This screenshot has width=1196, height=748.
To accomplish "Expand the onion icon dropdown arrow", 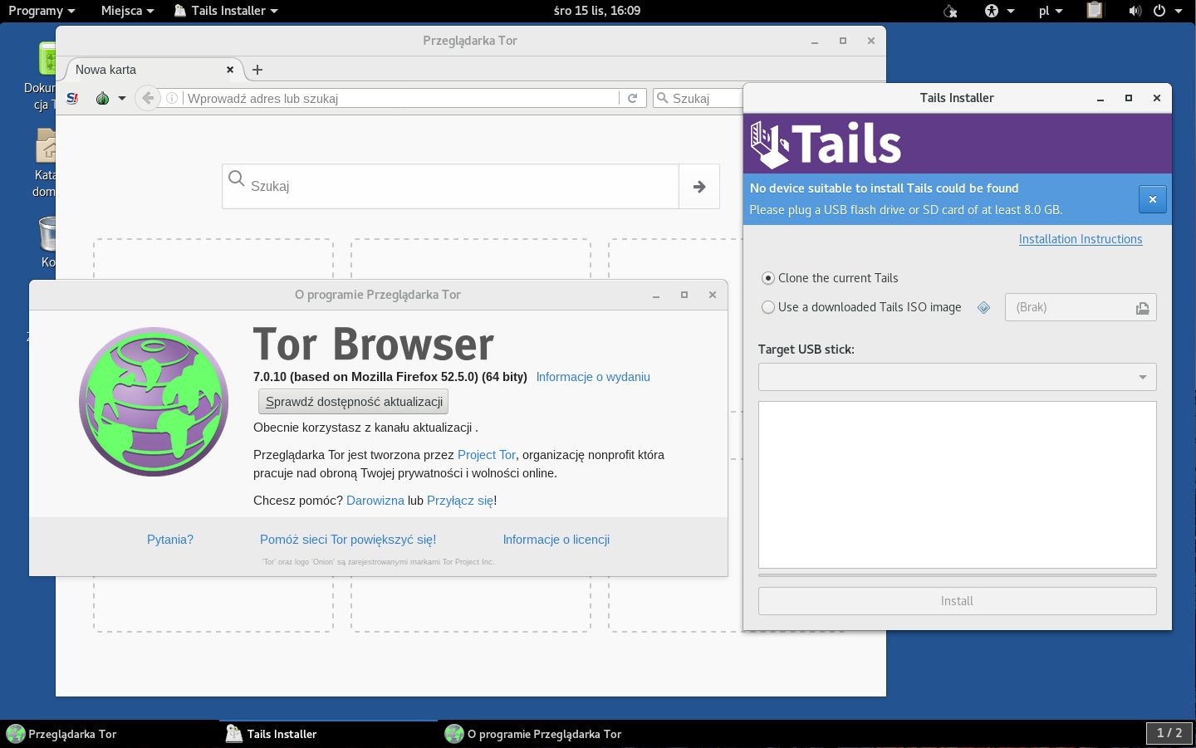I will 122,98.
